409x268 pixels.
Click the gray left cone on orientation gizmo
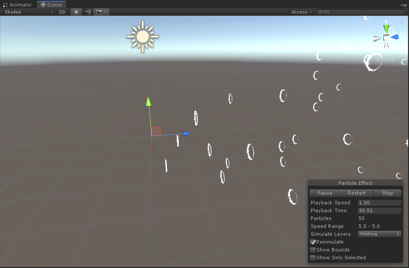click(x=377, y=39)
